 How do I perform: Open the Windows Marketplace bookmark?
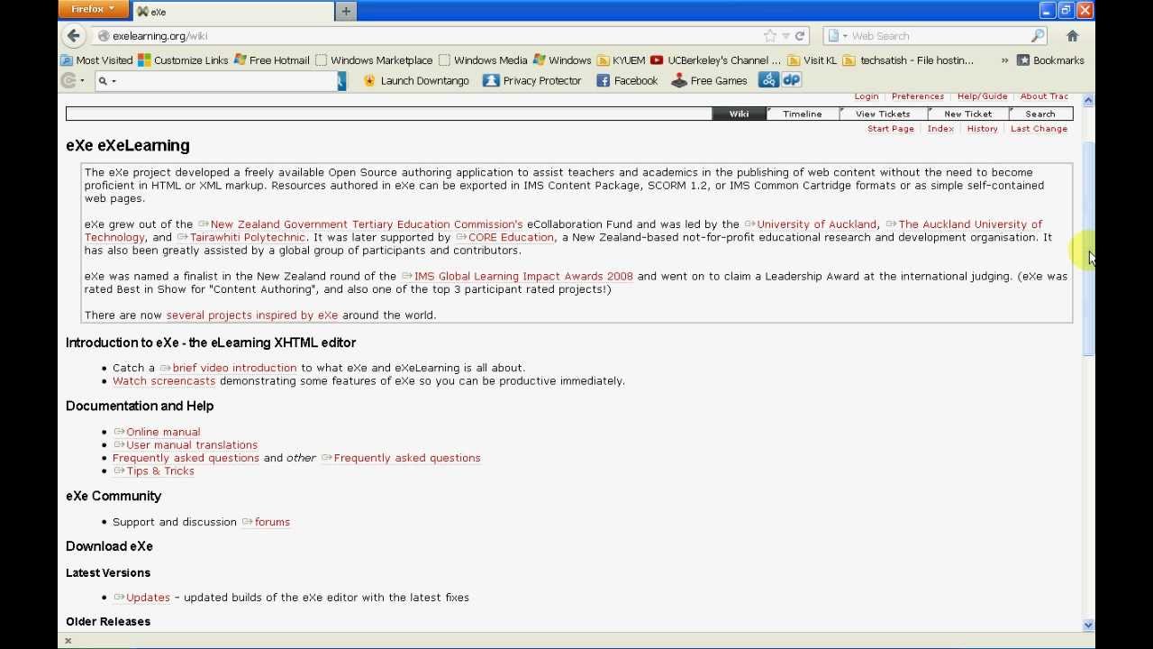(x=374, y=60)
